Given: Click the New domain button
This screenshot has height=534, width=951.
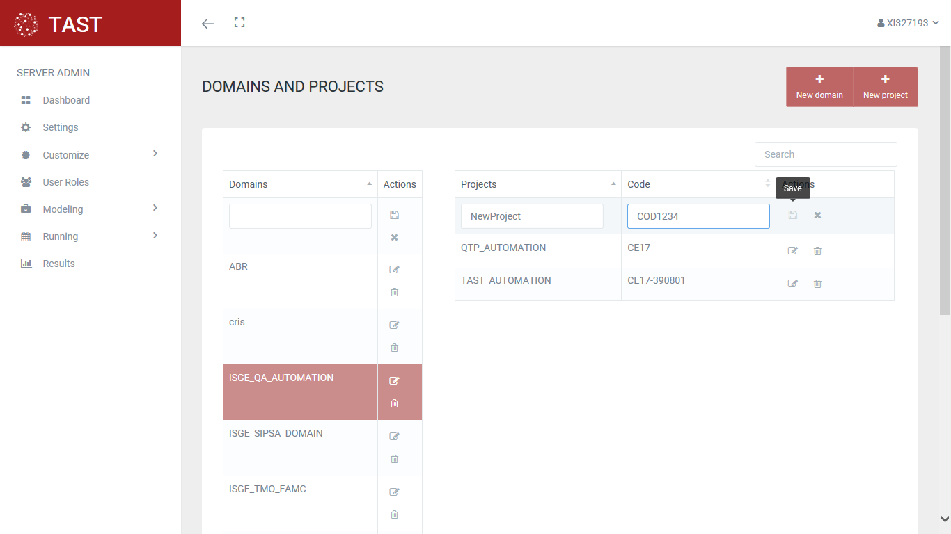Looking at the screenshot, I should [x=819, y=87].
